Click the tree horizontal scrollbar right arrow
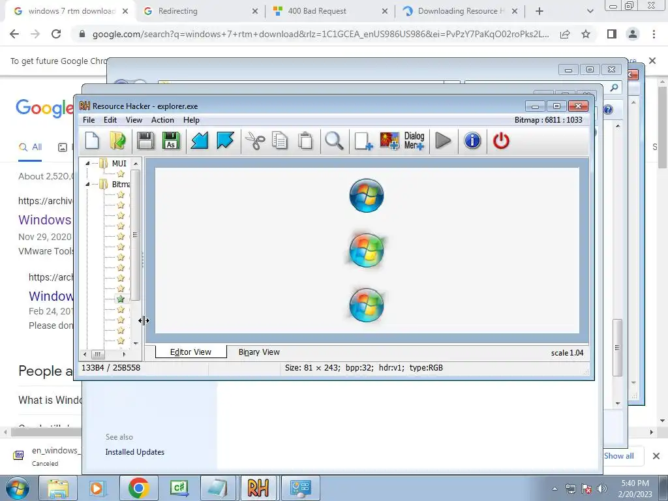The width and height of the screenshot is (668, 501). coord(124,354)
